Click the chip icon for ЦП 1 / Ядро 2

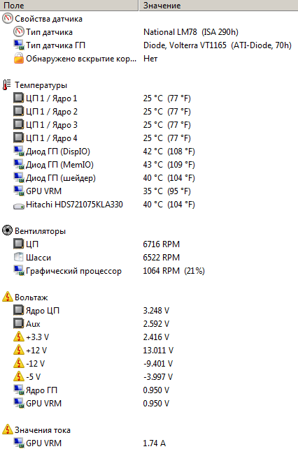pyautogui.click(x=19, y=112)
